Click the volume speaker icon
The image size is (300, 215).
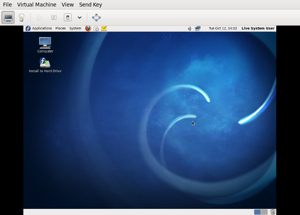pos(189,28)
